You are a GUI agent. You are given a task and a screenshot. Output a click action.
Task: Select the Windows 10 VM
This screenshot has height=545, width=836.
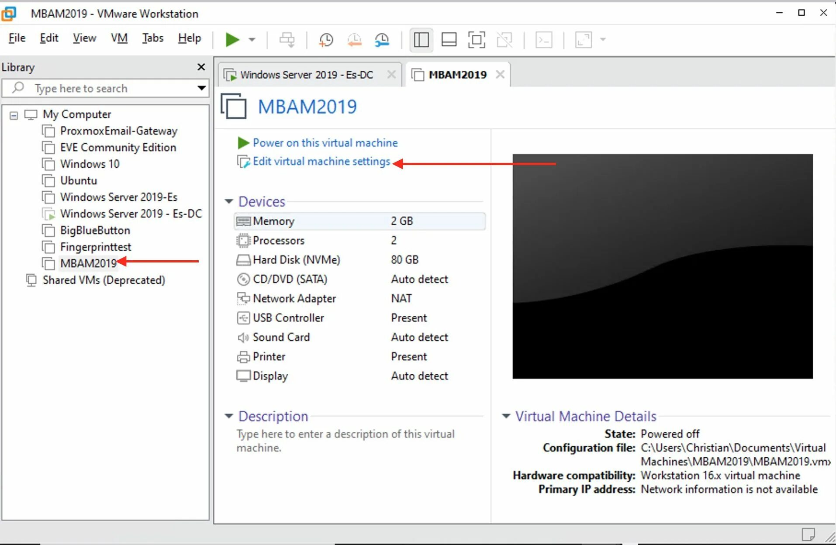tap(90, 164)
